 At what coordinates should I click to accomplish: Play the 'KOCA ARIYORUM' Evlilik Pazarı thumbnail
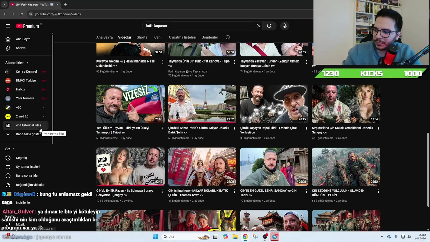tap(130, 166)
